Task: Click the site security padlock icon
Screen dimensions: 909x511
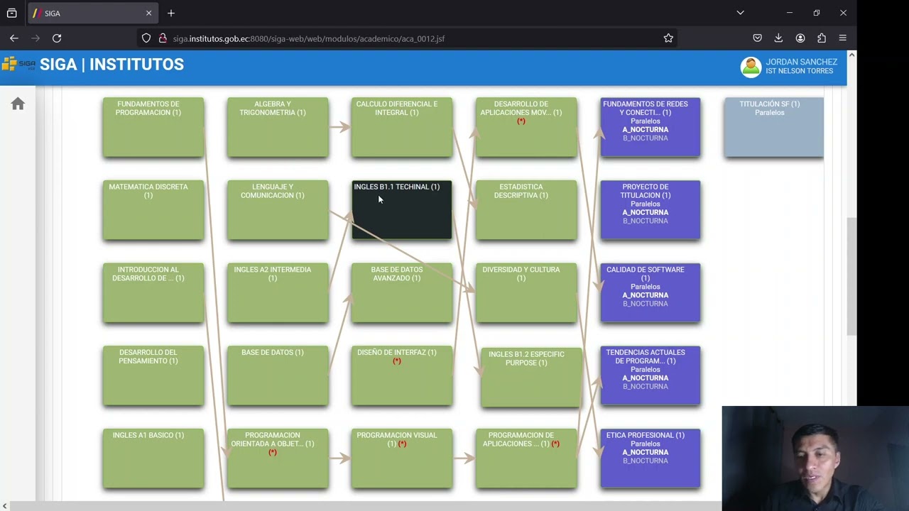Action: click(163, 38)
